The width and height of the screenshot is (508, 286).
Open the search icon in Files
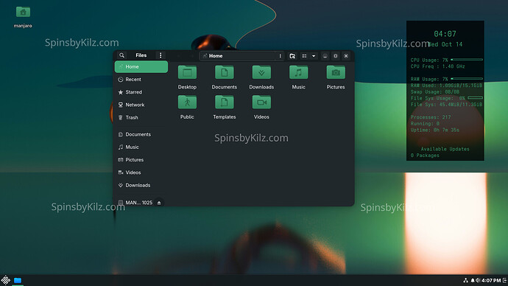point(121,55)
